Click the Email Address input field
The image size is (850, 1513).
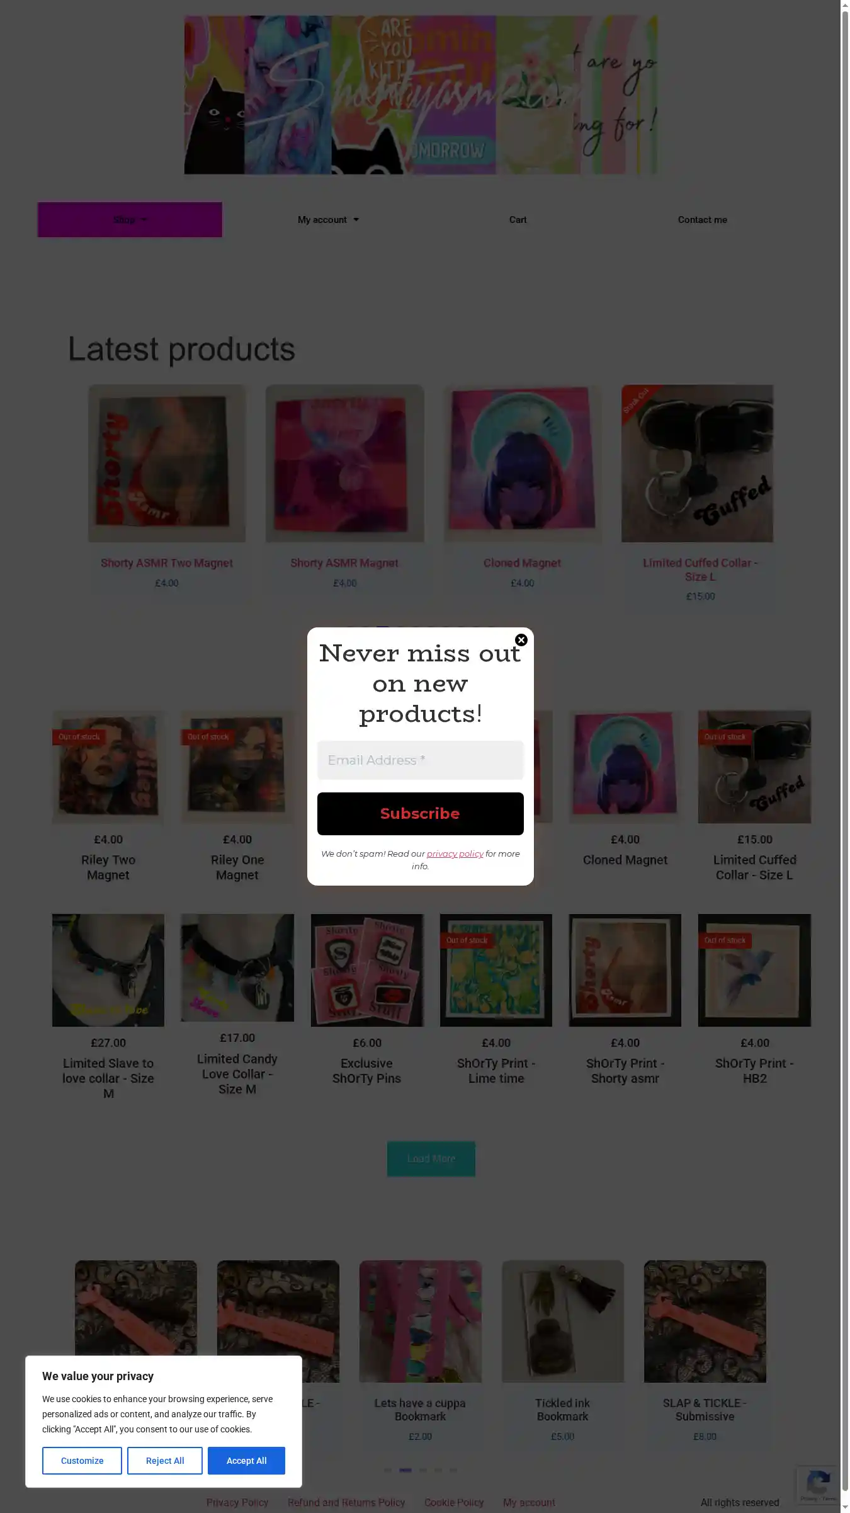[x=420, y=760]
